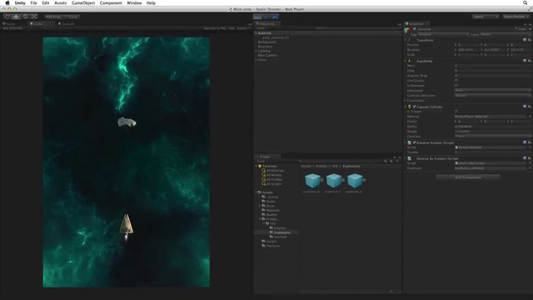Click the Spotlight search icon
The height and width of the screenshot is (300, 533).
526,2
